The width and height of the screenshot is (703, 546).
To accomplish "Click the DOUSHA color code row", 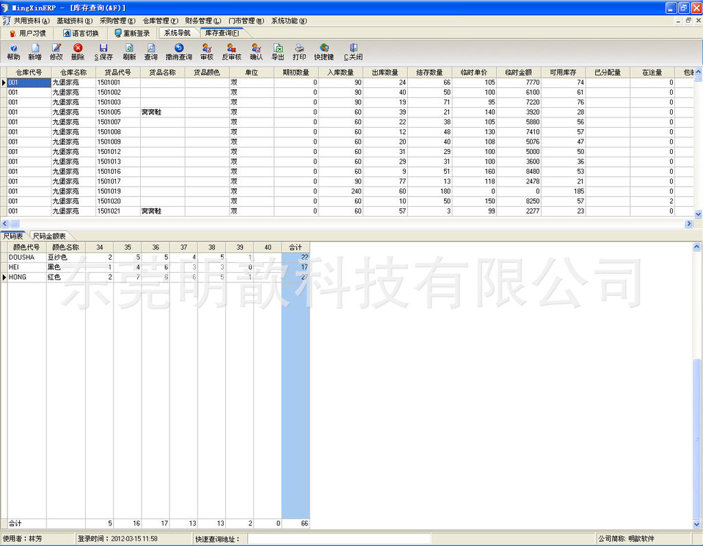I will (27, 257).
